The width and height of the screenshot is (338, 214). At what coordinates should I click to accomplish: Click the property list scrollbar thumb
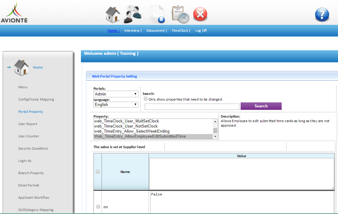click(x=215, y=131)
